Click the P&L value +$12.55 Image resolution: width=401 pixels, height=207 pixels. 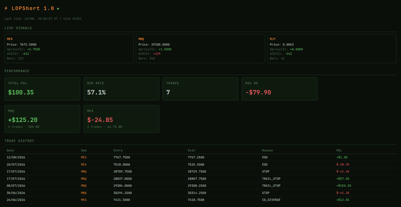point(343,200)
